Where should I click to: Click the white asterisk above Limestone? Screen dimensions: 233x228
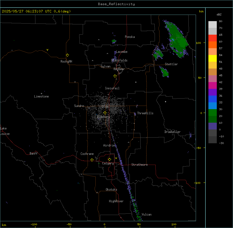tap(41, 94)
